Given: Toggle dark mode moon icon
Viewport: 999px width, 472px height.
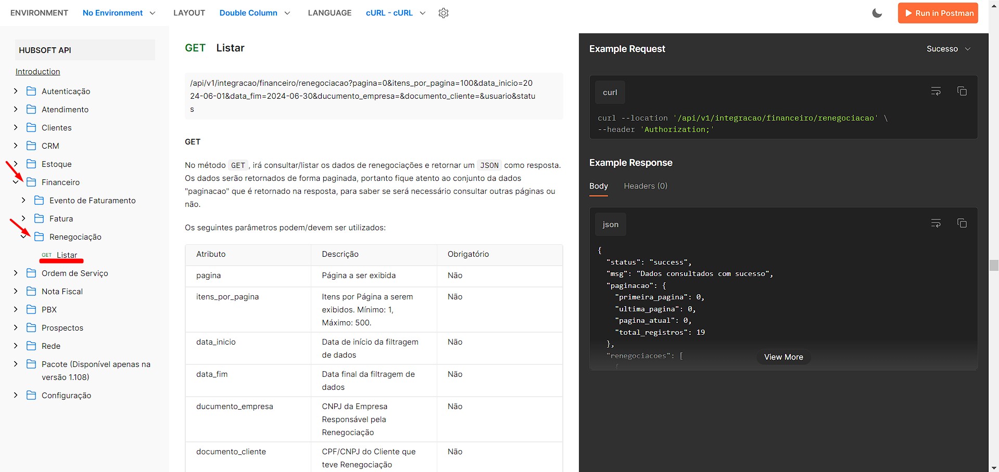Looking at the screenshot, I should [x=877, y=13].
